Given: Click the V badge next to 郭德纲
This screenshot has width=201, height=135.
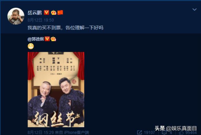Looking at the screenshot, I should [x=47, y=39].
